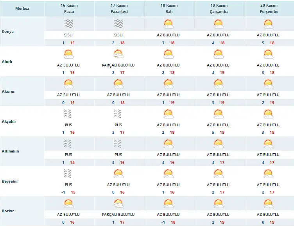Open the Beyşehir district label

10,181
